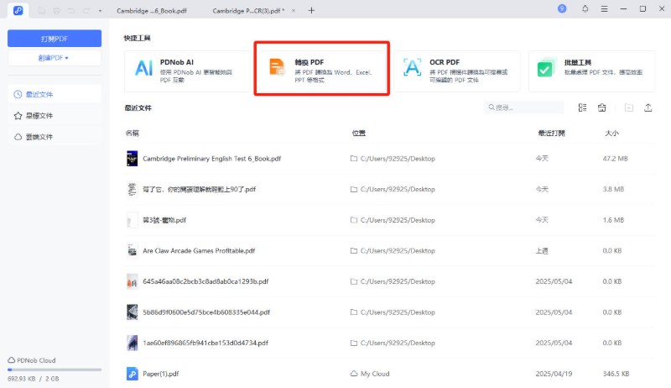
Task: Open the notifications bell
Action: pos(585,8)
